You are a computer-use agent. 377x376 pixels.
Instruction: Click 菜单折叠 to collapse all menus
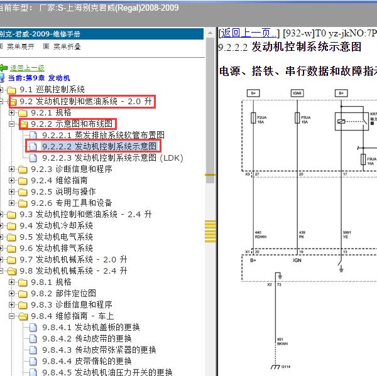[x=67, y=46]
